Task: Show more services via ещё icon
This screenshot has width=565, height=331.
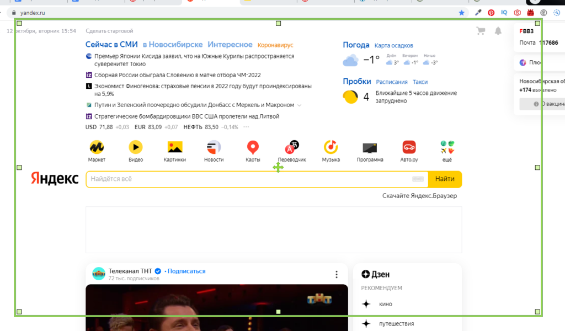Action: pos(447,147)
